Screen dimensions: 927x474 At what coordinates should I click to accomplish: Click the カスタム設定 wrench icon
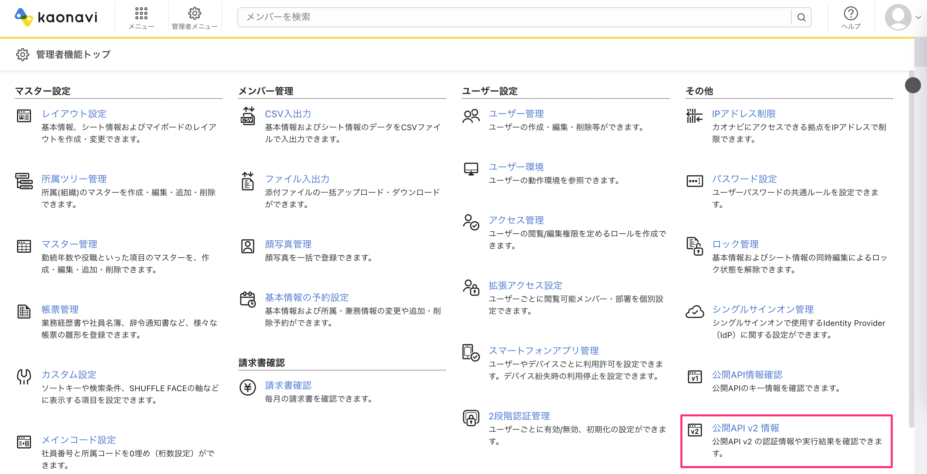click(x=24, y=377)
